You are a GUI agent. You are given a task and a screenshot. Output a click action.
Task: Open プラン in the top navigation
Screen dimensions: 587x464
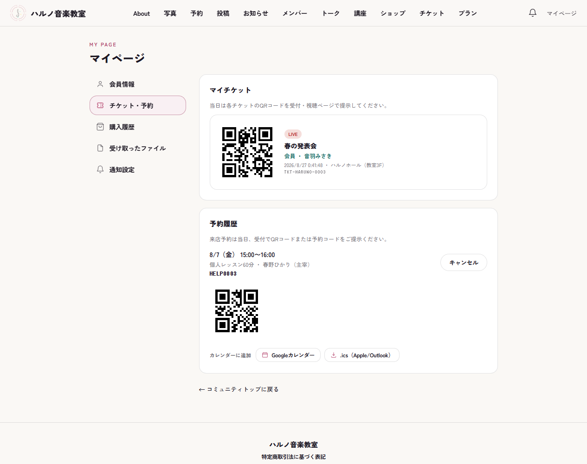[468, 13]
